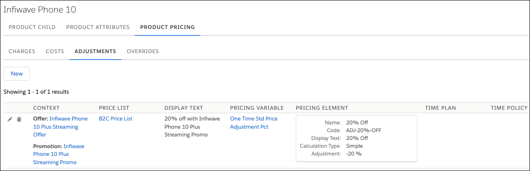Click the 20% Off pricing element card

tap(357, 138)
